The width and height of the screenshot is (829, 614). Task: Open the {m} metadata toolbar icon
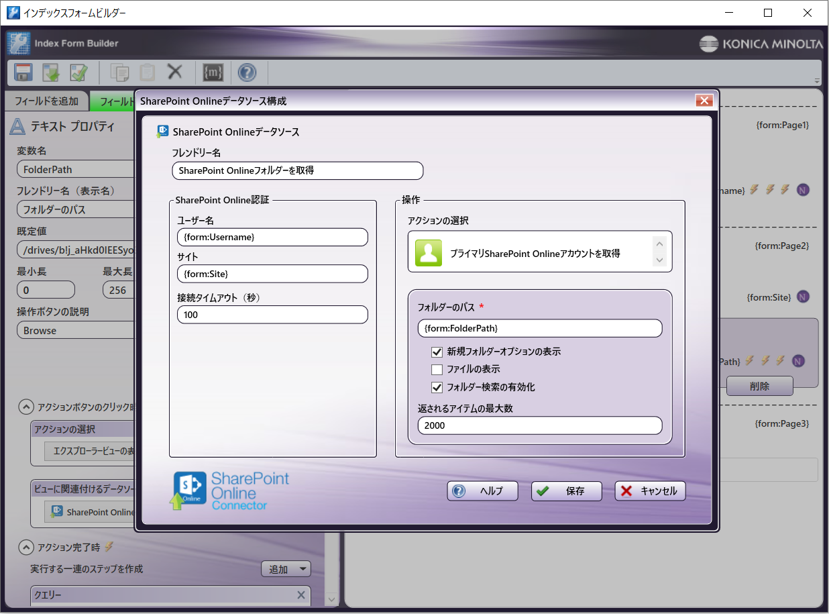[x=213, y=72]
